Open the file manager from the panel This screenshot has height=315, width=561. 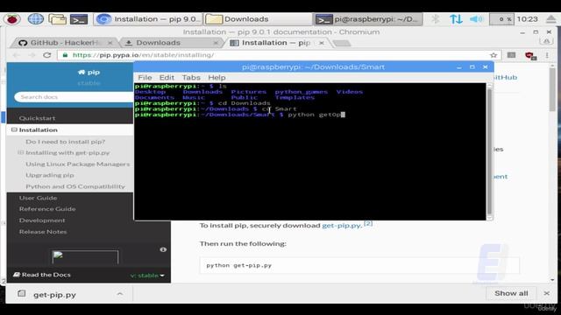click(x=57, y=19)
